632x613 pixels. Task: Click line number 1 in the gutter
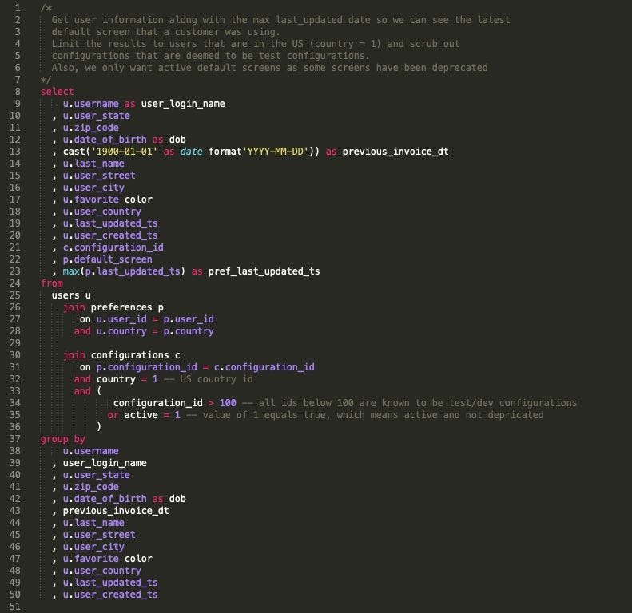tap(18, 8)
